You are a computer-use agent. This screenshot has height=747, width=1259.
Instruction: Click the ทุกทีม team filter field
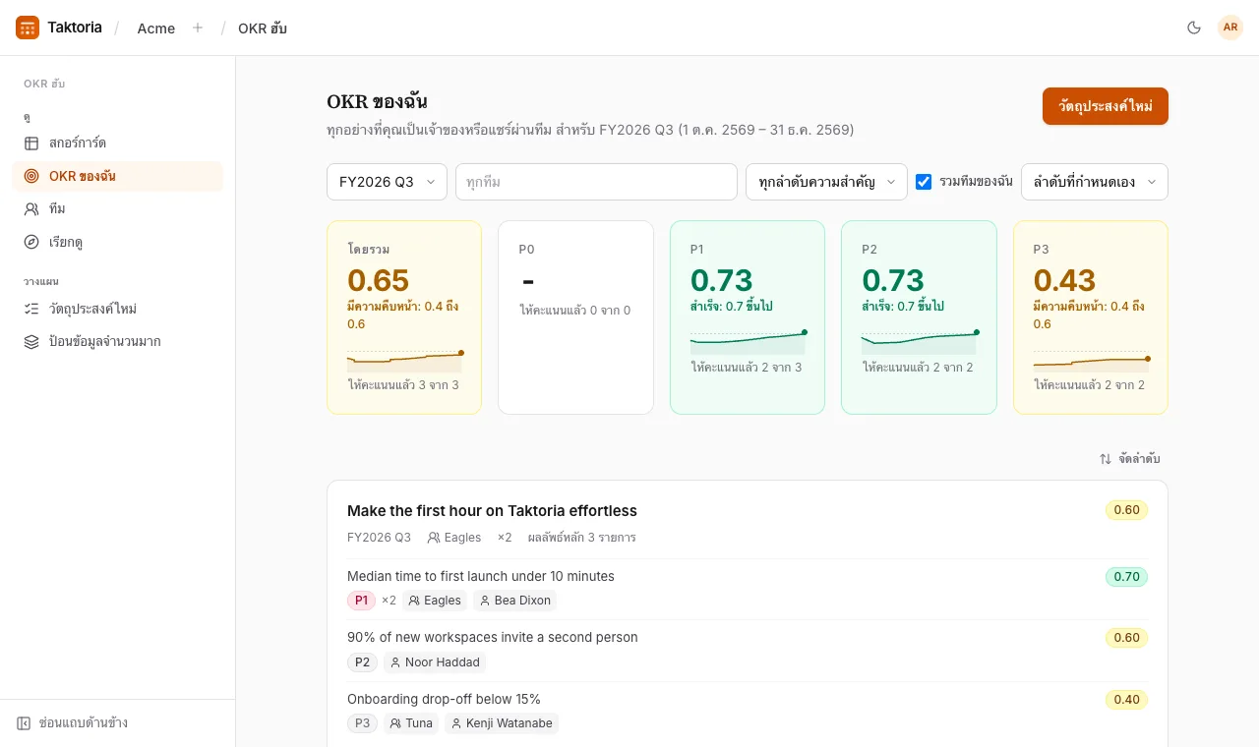(x=596, y=182)
